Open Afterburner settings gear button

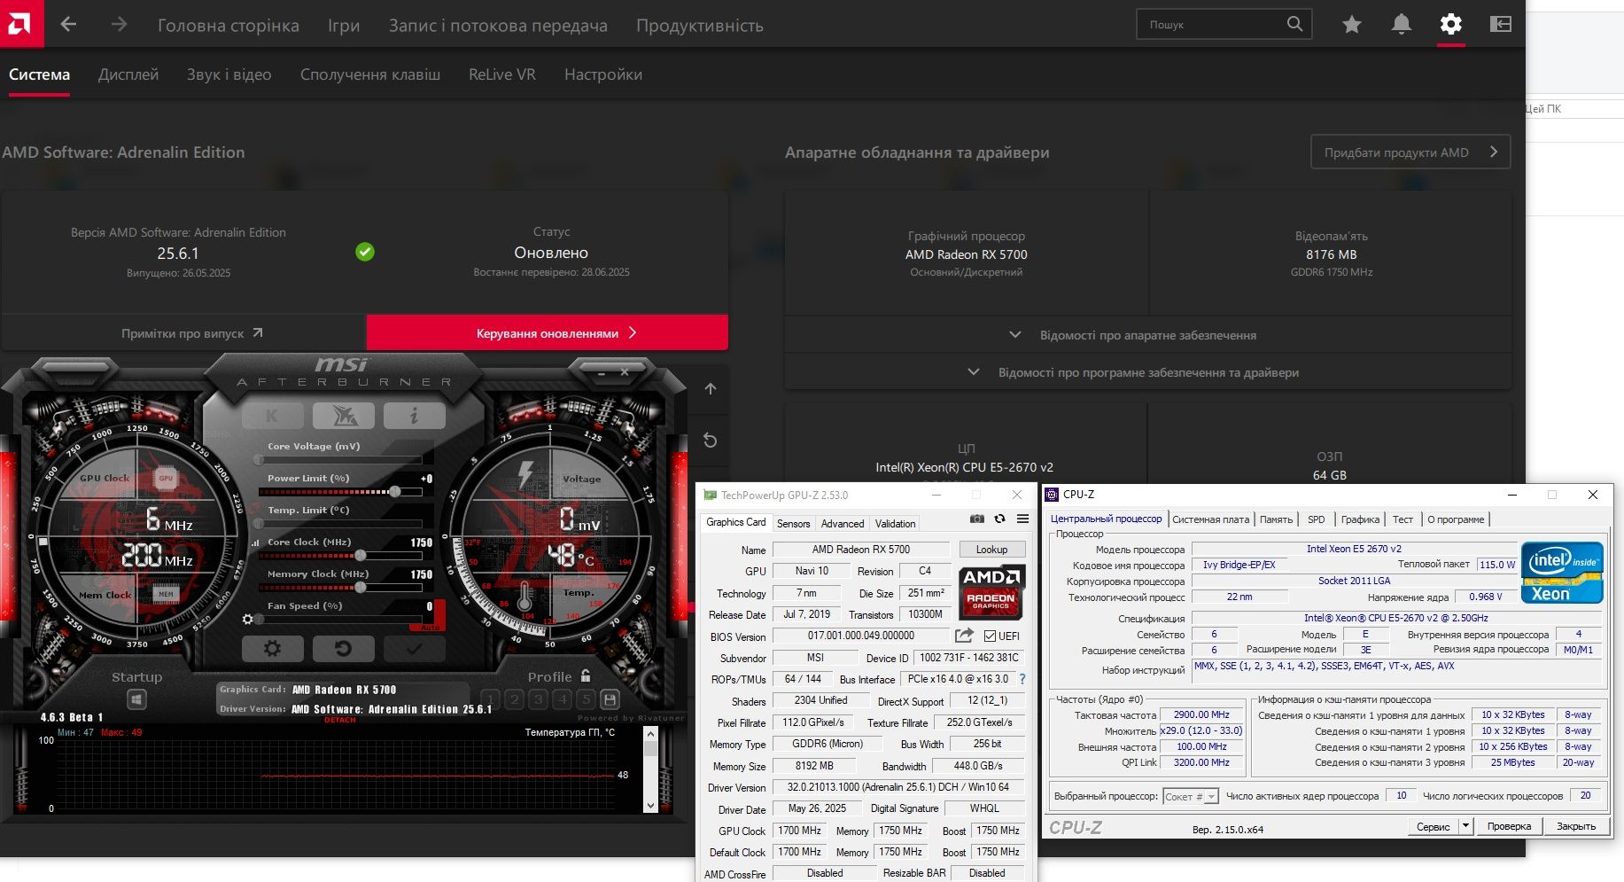272,649
